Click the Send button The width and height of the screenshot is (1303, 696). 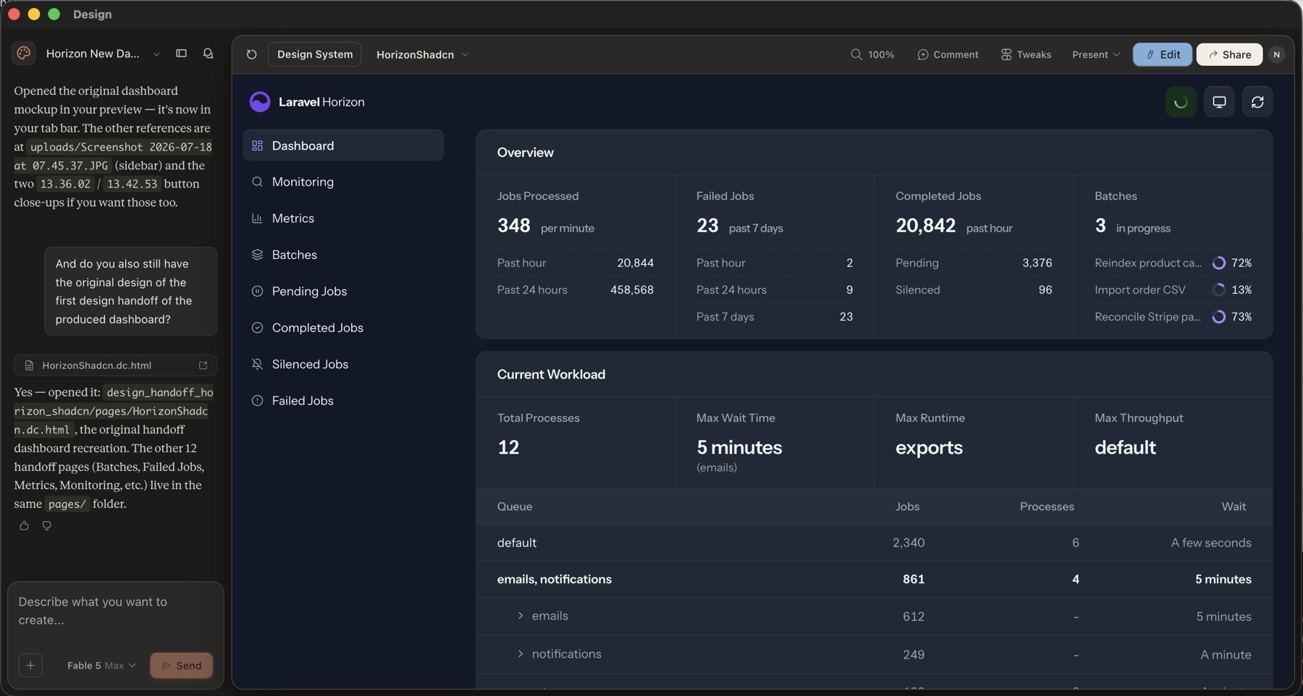[181, 666]
